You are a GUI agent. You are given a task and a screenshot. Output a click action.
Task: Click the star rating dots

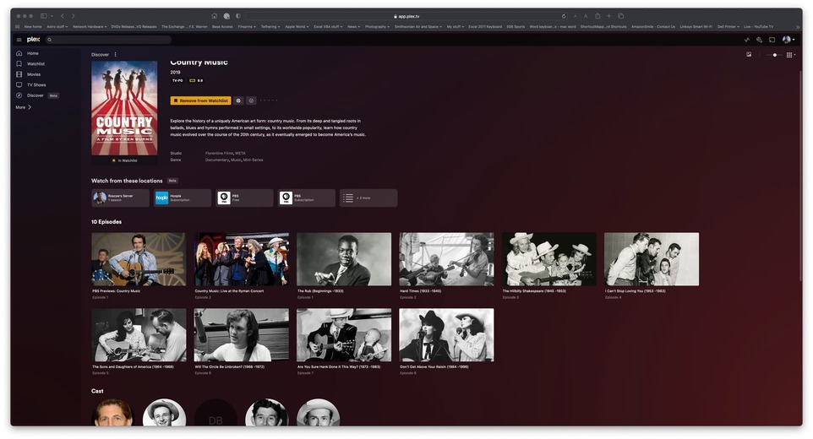coord(269,100)
